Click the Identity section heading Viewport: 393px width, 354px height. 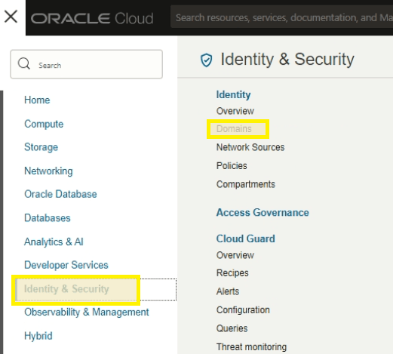(233, 95)
